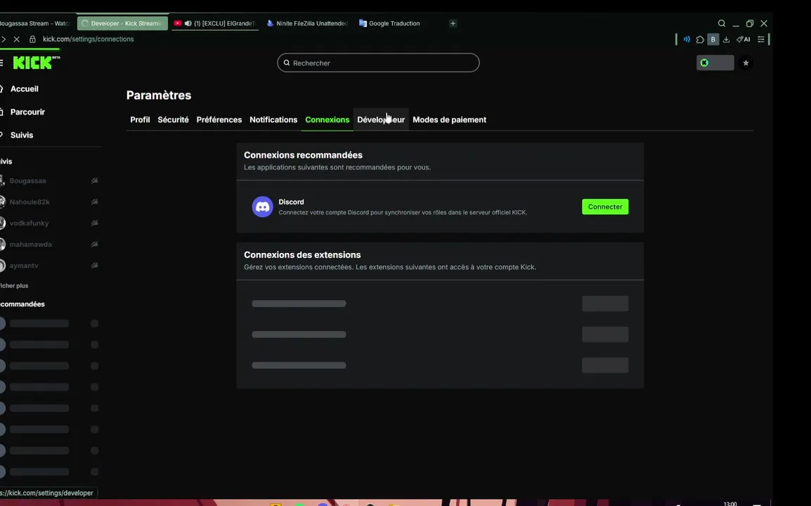Click the AI assistant toolbar icon
The height and width of the screenshot is (506, 811).
point(744,39)
